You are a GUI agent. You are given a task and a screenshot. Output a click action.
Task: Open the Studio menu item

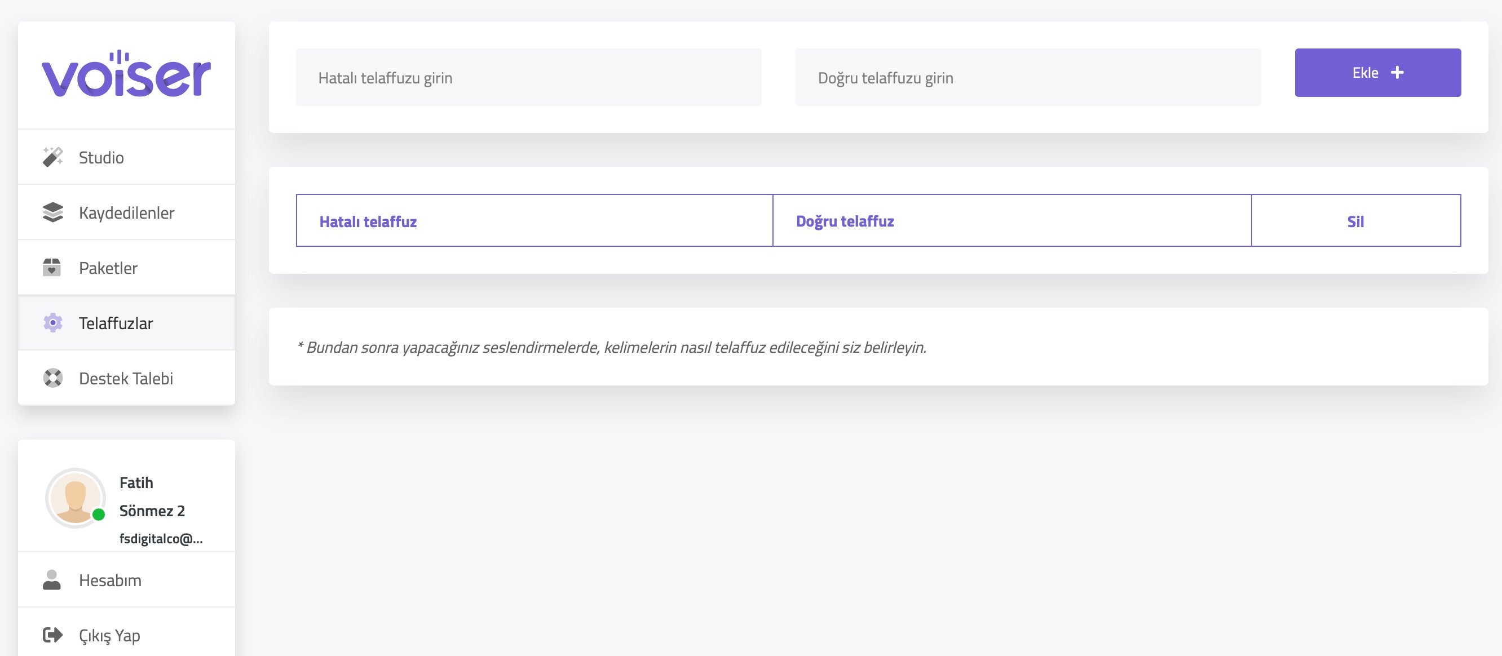pos(126,157)
